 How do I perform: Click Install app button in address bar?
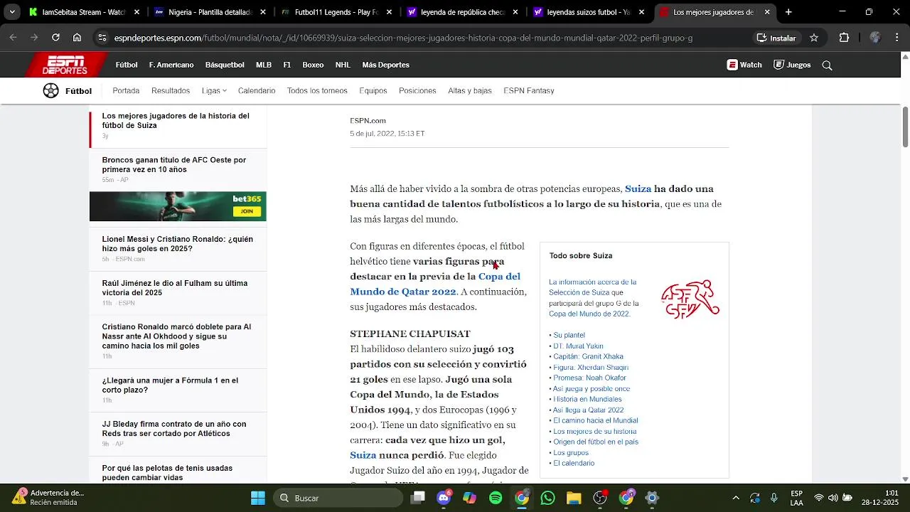[776, 38]
